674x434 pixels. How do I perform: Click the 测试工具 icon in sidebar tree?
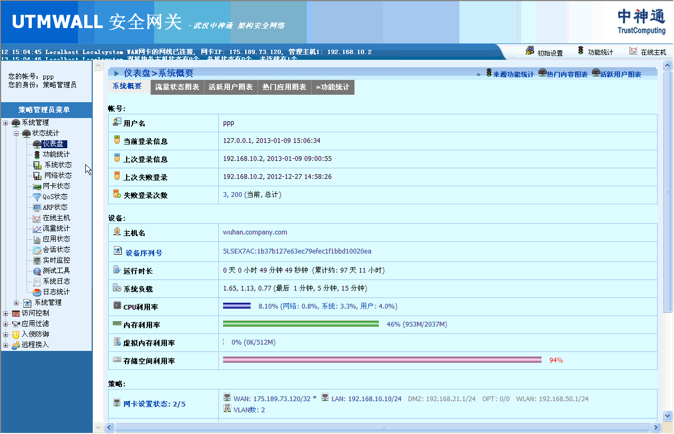[x=37, y=271]
